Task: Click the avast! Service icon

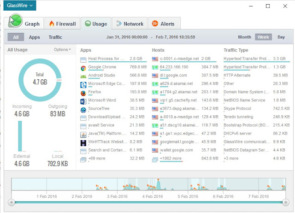Action: tap(83, 126)
